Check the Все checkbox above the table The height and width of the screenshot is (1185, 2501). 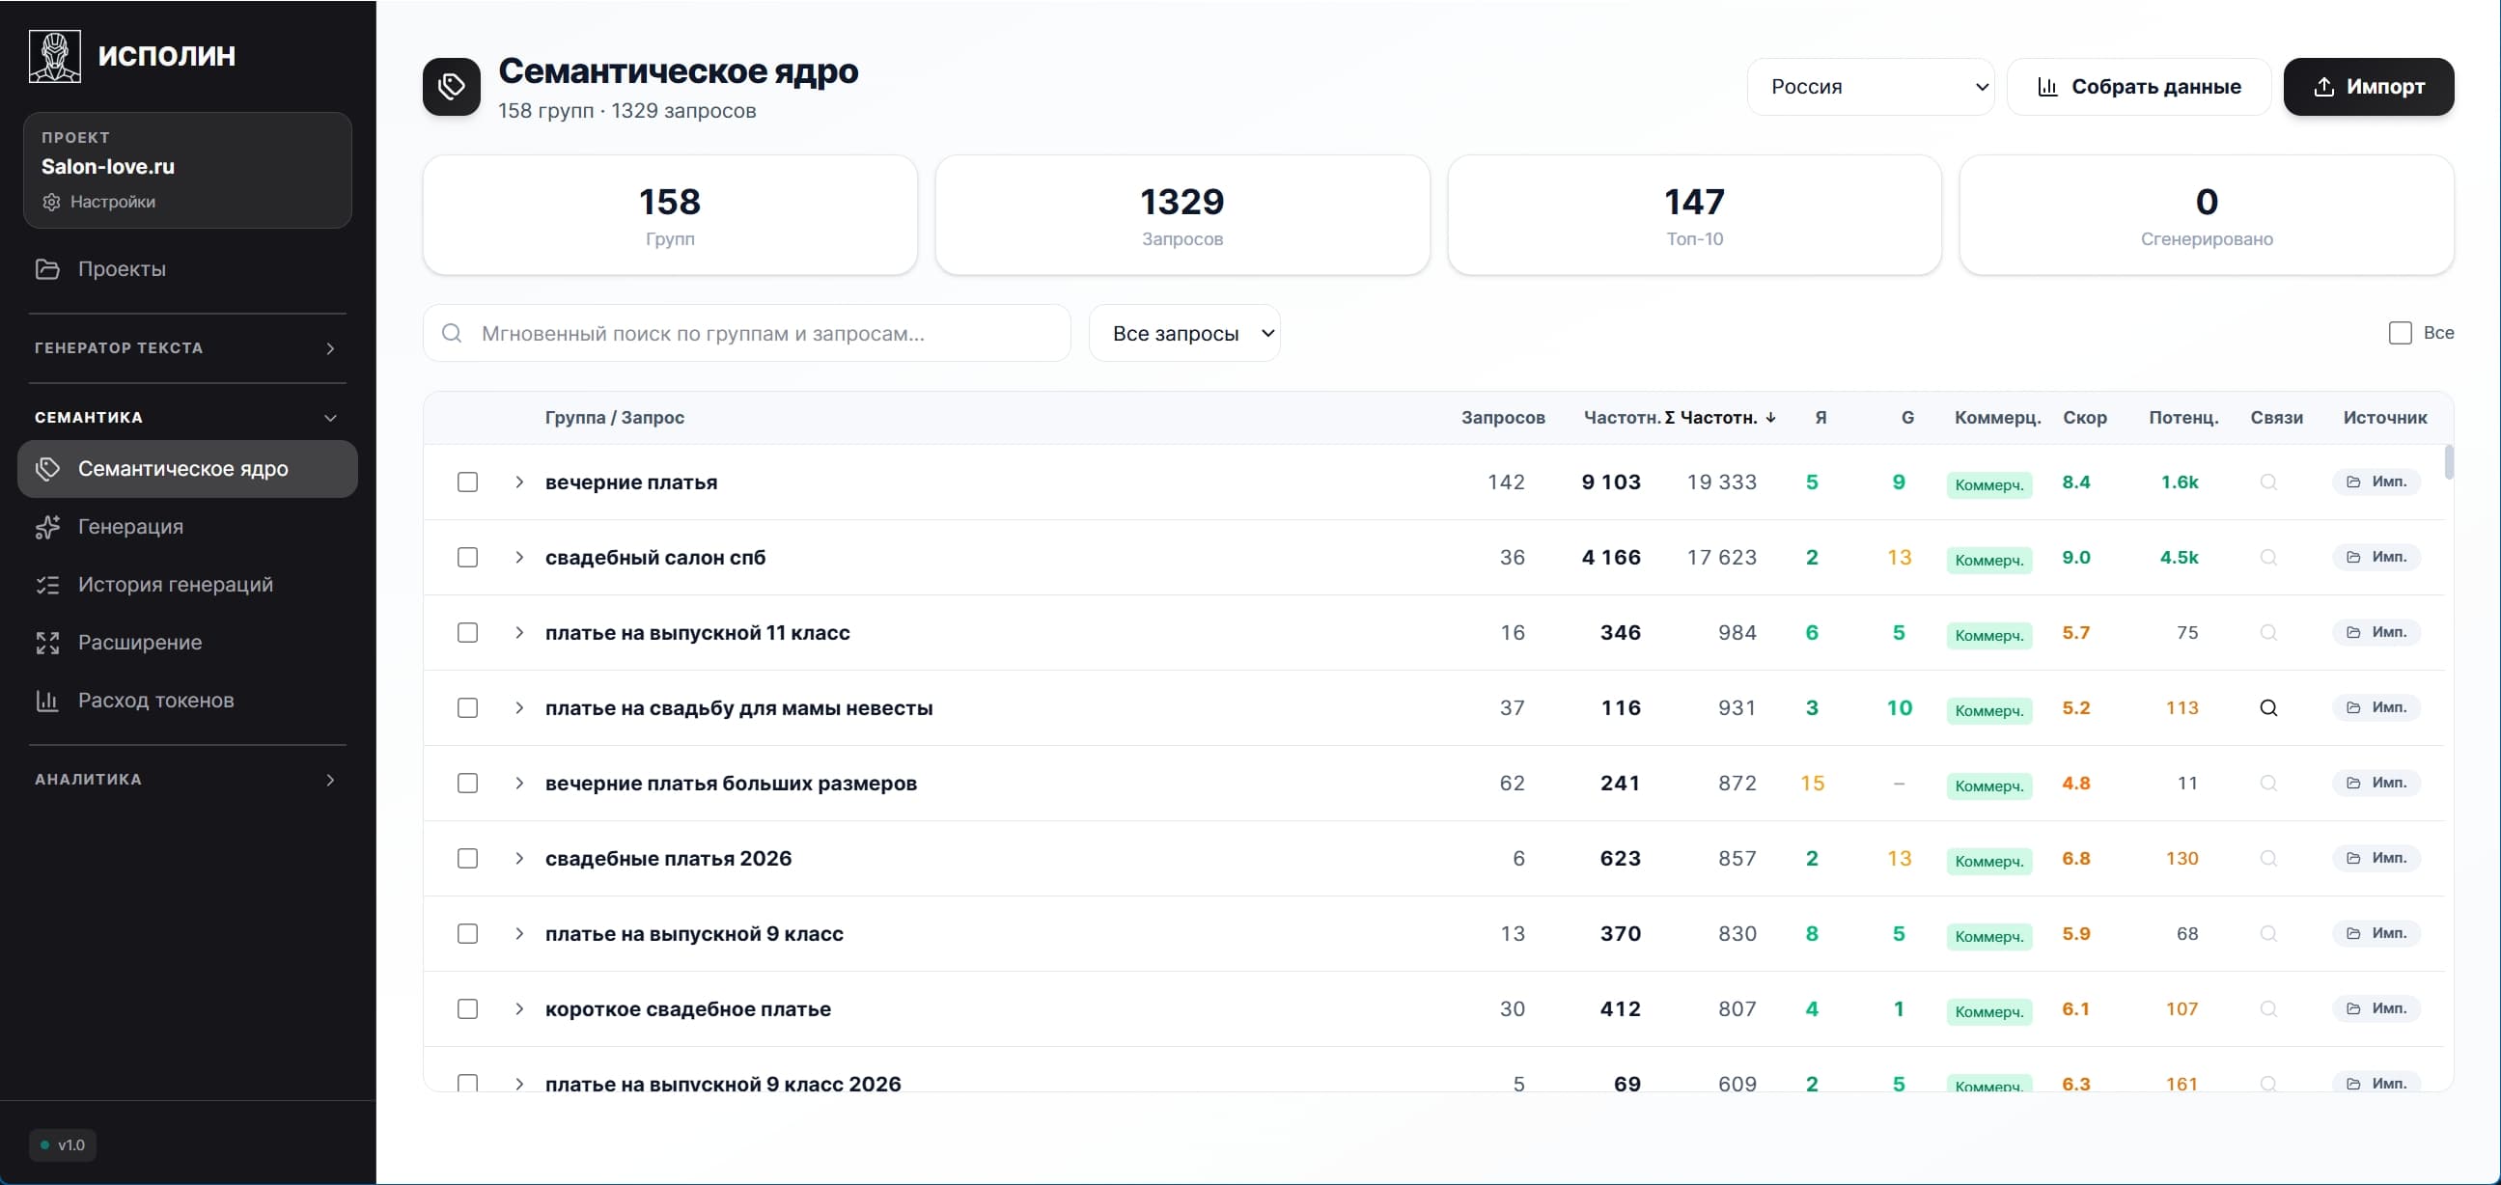coord(2401,332)
